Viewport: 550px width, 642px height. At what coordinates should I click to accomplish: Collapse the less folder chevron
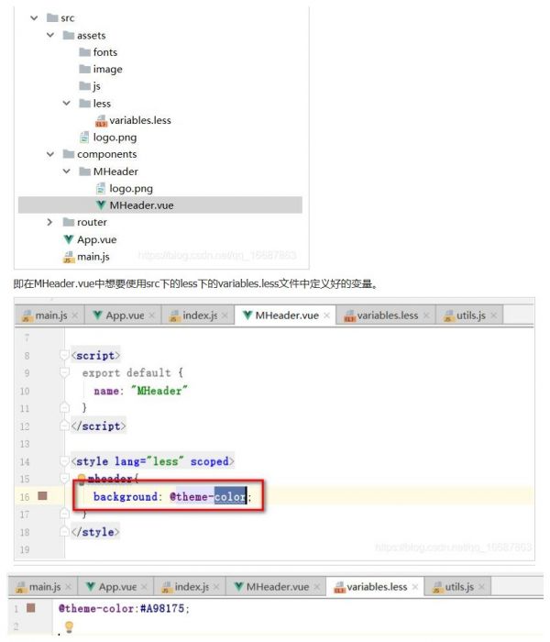67,103
